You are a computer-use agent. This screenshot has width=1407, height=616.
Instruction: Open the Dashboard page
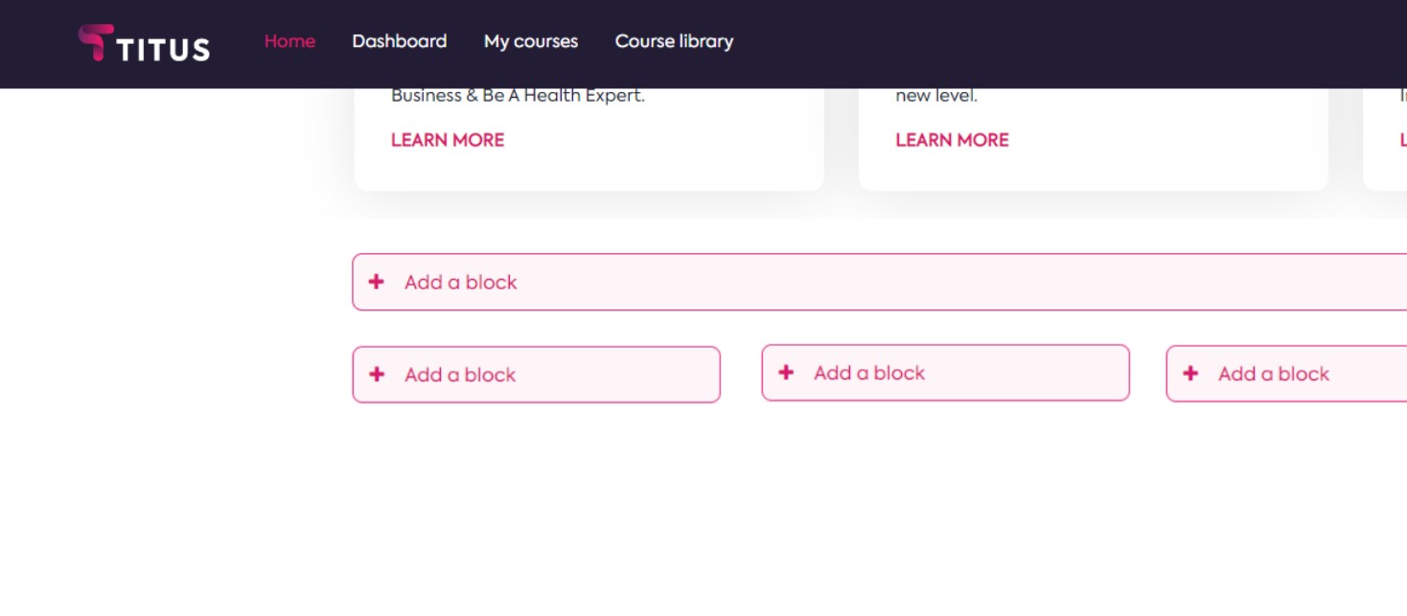(399, 41)
